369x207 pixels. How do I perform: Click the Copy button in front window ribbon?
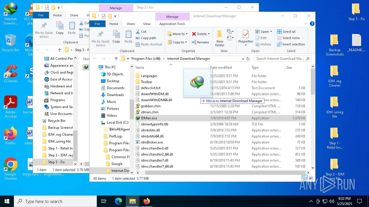click(116, 37)
